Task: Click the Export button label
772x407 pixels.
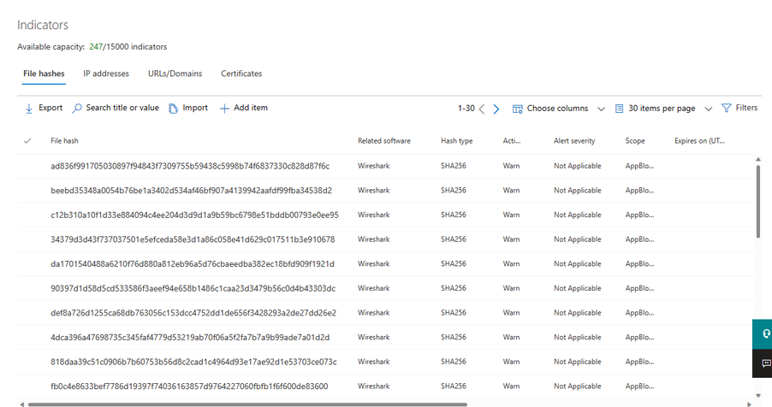Action: (x=50, y=108)
